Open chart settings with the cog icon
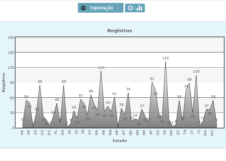Image resolution: width=226 pixels, height=161 pixels. point(130,8)
